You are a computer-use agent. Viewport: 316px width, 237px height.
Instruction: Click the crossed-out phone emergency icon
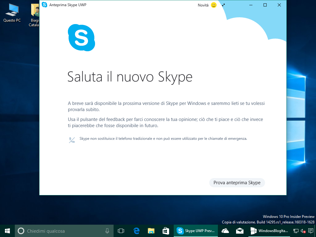tap(72, 140)
